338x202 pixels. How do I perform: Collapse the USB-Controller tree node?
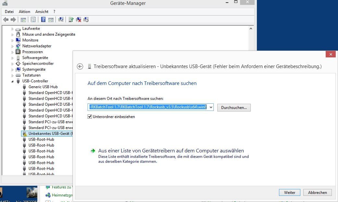(x=13, y=81)
